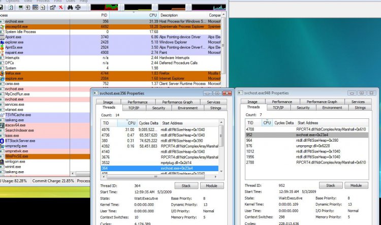Click the procexp64.exe process icon
The height and width of the screenshot is (225, 381).
pyautogui.click(x=2, y=27)
